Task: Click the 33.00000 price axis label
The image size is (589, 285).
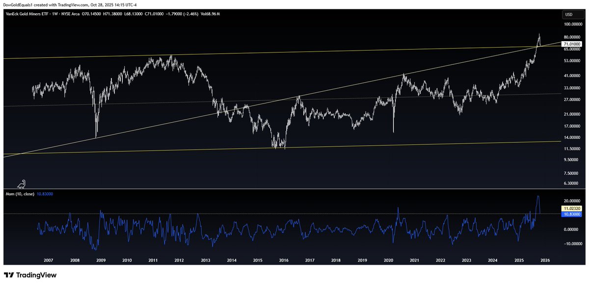Action: pyautogui.click(x=573, y=88)
